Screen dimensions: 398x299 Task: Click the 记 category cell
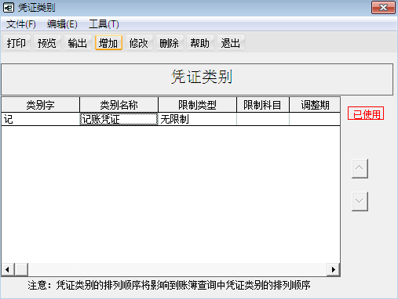pyautogui.click(x=41, y=119)
